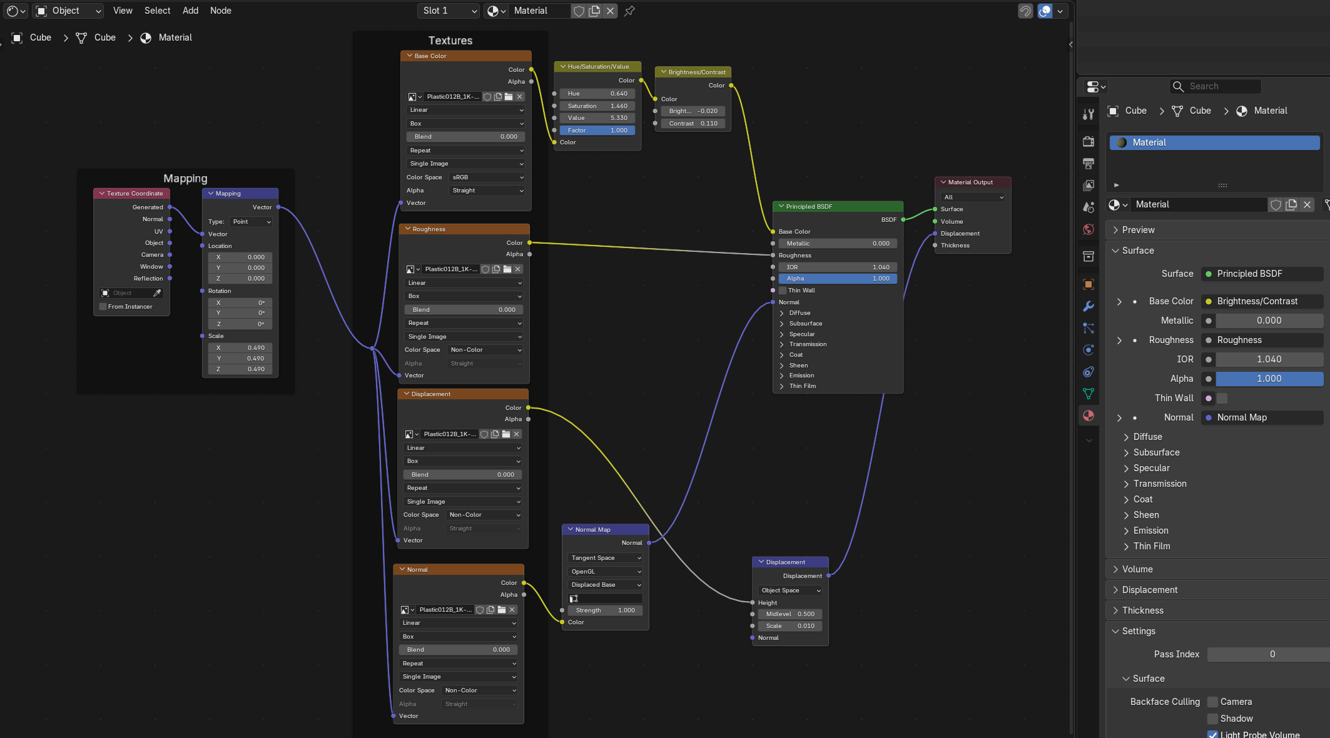Enable Backface Culling Shadow checkbox
Image resolution: width=1330 pixels, height=738 pixels.
[x=1212, y=719]
